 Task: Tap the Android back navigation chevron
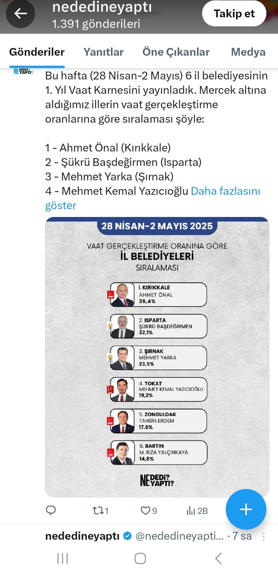click(218, 558)
